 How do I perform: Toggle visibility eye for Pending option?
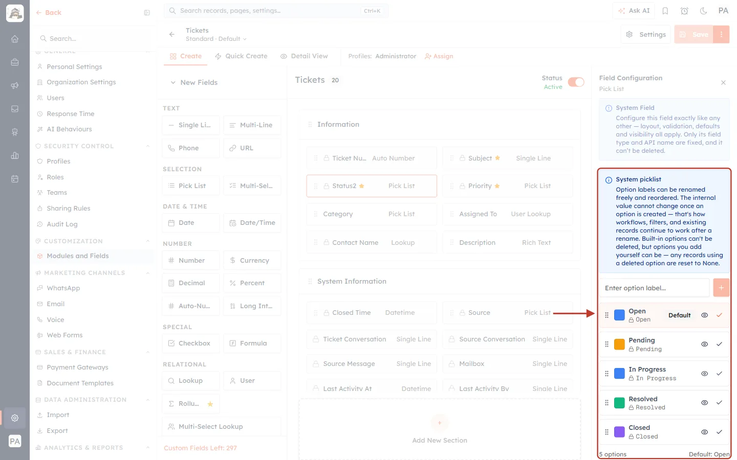(705, 344)
